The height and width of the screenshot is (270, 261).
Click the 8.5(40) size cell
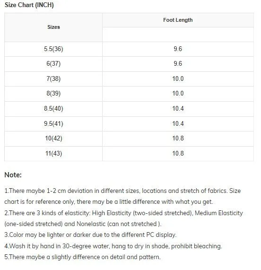tap(53, 109)
